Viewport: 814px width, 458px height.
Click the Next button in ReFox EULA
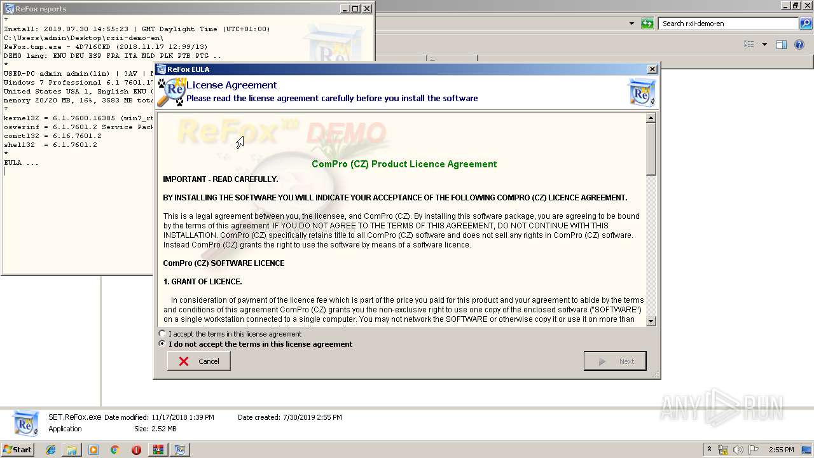click(x=615, y=361)
